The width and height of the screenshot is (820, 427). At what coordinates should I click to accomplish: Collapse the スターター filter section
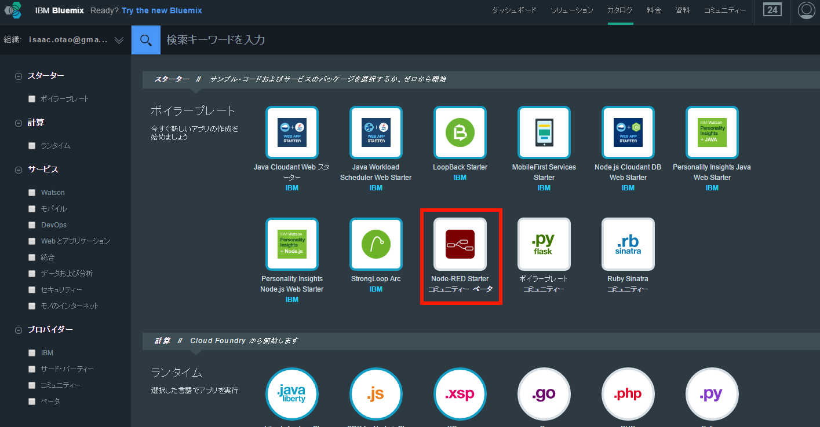(19, 76)
